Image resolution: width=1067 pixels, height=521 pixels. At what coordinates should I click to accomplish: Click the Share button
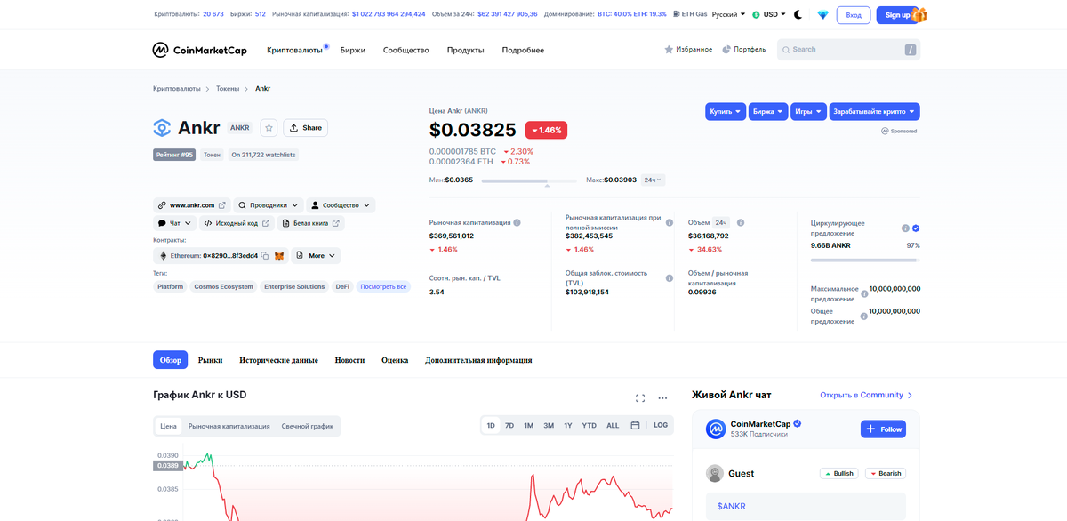click(305, 128)
